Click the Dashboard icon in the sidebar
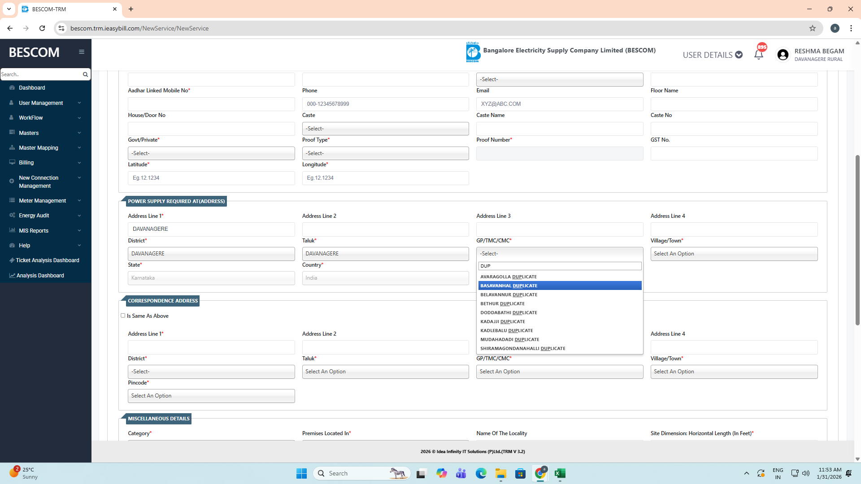Screen dimensions: 861x484 [x=12, y=88]
